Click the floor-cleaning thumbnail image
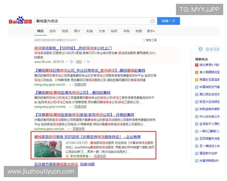The width and height of the screenshot is (227, 181). tap(48, 149)
